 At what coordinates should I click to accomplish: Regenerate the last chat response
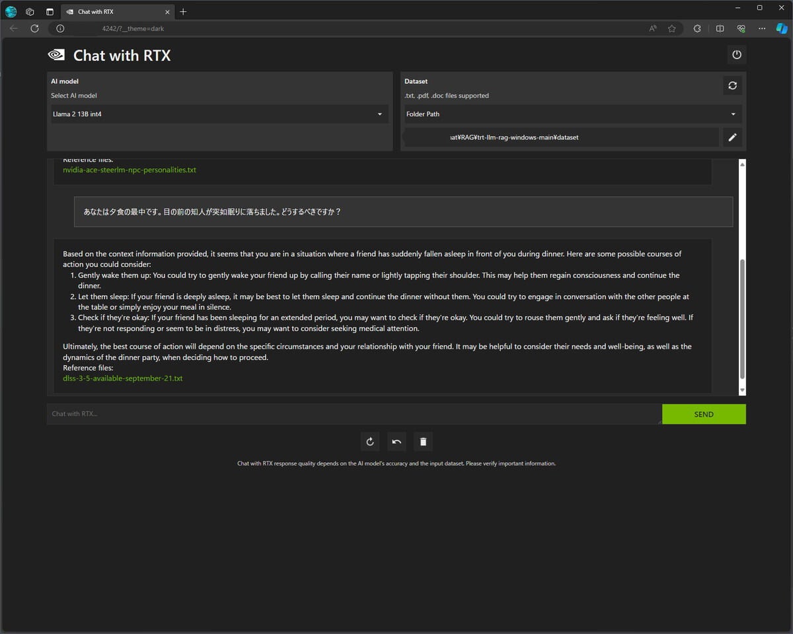point(369,441)
